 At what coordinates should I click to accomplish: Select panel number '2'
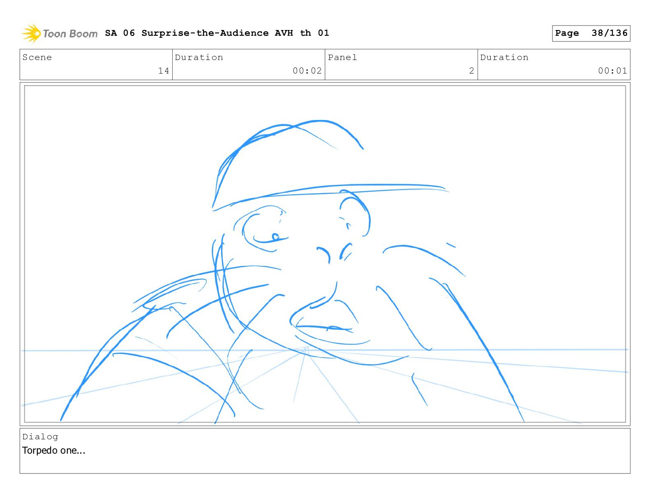[471, 71]
